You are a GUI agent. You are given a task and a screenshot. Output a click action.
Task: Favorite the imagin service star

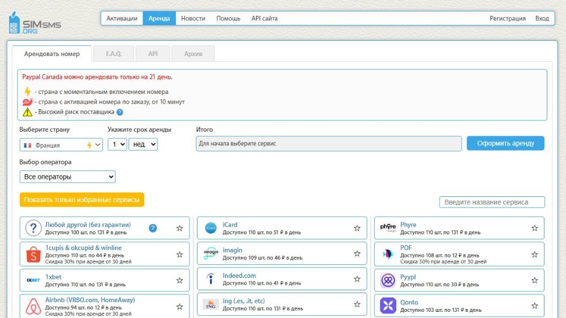point(357,253)
